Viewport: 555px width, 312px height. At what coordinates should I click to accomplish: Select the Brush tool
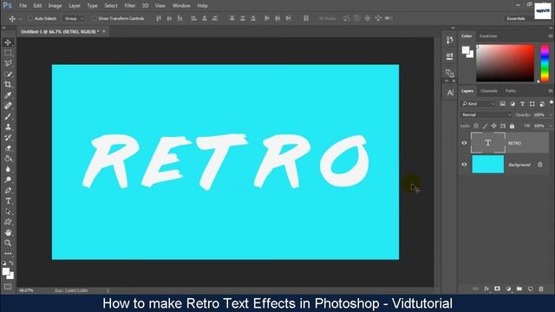[8, 116]
